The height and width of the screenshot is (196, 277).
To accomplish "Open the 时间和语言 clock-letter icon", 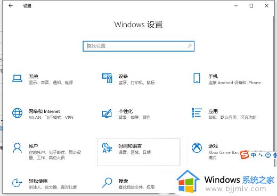I will [107, 148].
